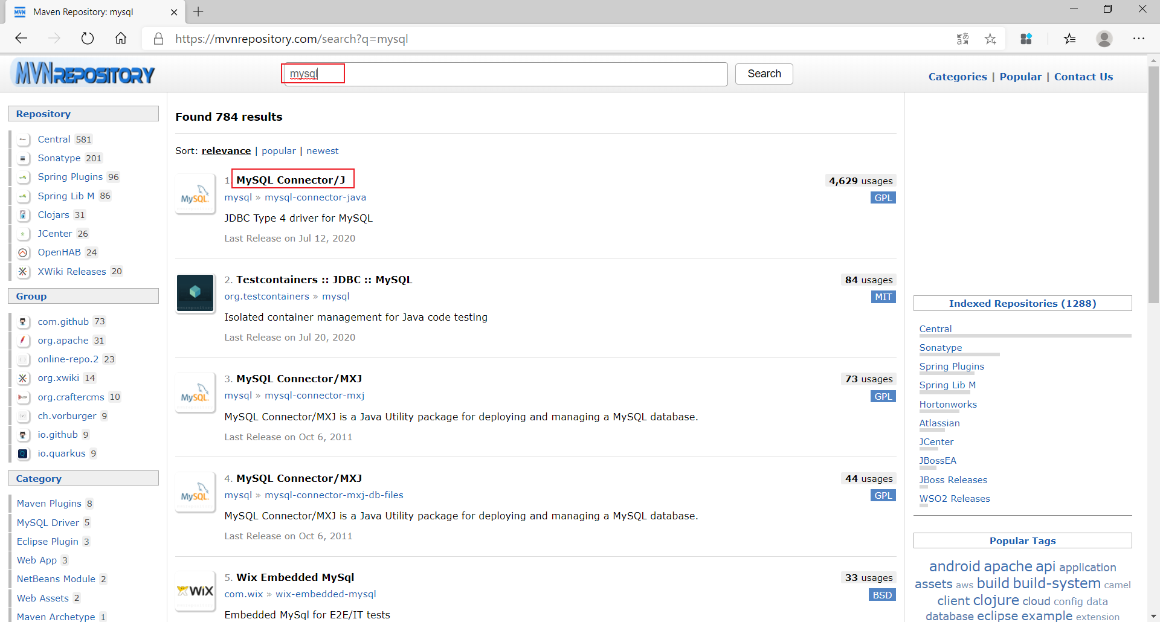Click the MIT license badge

pos(883,297)
